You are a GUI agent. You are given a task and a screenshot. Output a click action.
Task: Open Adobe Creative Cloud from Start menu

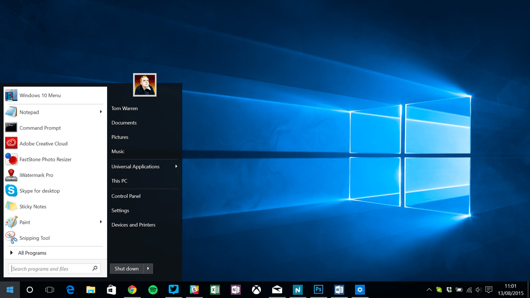point(43,144)
